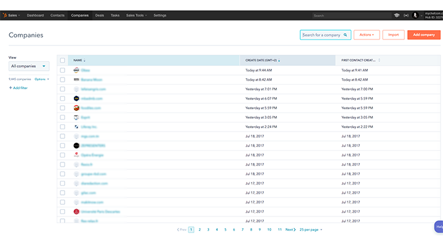Viewport: 443px width, 246px height.
Task: Toggle select-all checkbox in table header
Action: pos(62,60)
